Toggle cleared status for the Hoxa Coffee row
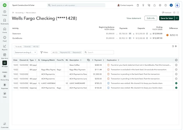 tap(176, 65)
